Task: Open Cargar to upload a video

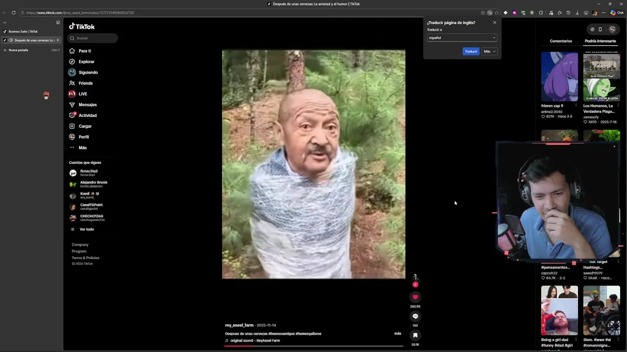Action: pyautogui.click(x=80, y=126)
